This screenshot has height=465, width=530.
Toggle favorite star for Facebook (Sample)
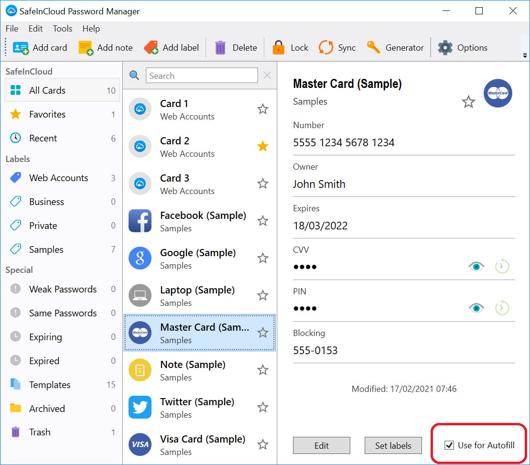(x=263, y=221)
